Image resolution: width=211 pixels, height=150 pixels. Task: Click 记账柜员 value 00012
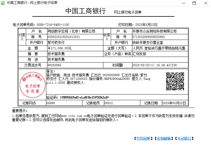coord(108,103)
